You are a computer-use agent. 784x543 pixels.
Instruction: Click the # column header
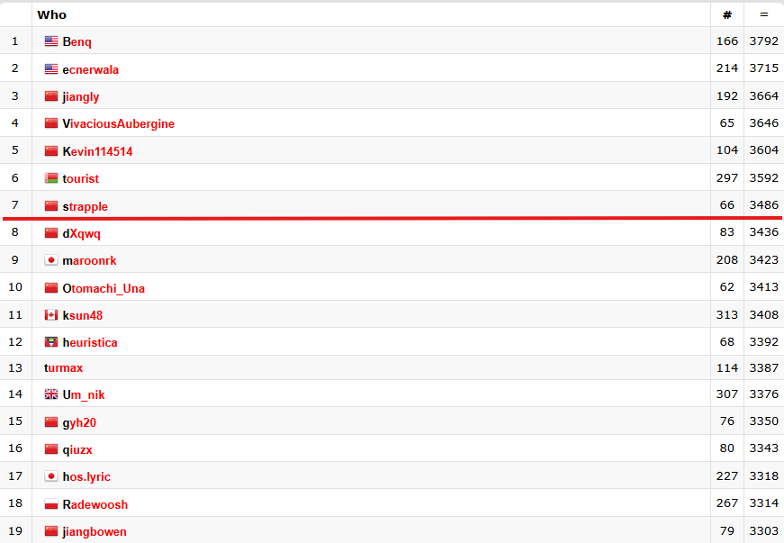(726, 14)
